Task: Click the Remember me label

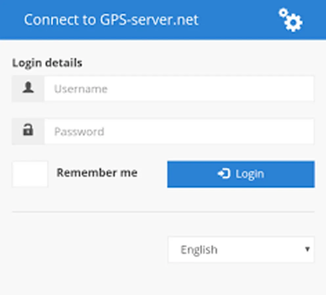Action: click(x=97, y=173)
